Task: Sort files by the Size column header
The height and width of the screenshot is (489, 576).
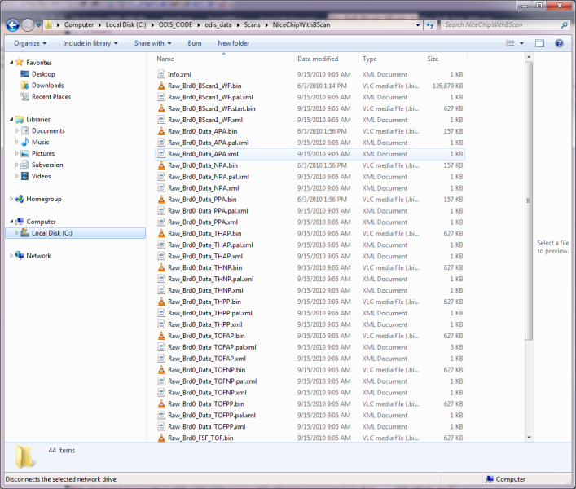Action: click(433, 59)
